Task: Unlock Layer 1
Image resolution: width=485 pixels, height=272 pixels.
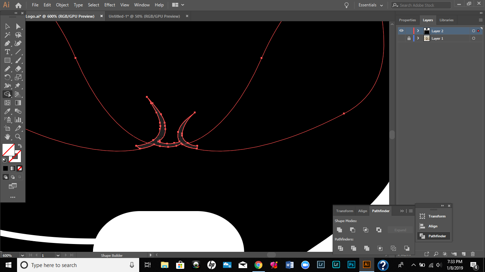Action: pos(409,38)
